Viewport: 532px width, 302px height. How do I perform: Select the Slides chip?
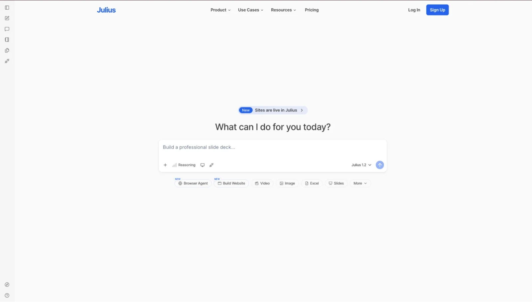336,183
